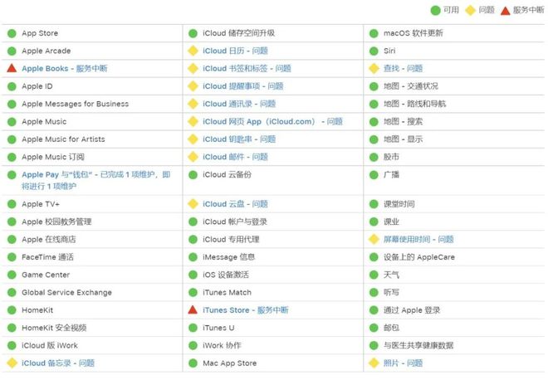
Task: Click green status dot beside App Store
Action: tap(12, 34)
